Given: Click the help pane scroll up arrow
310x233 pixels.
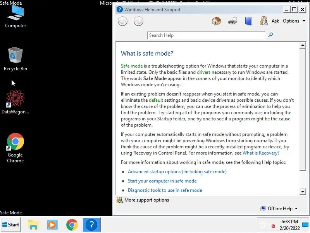Looking at the screenshot, I should [303, 45].
